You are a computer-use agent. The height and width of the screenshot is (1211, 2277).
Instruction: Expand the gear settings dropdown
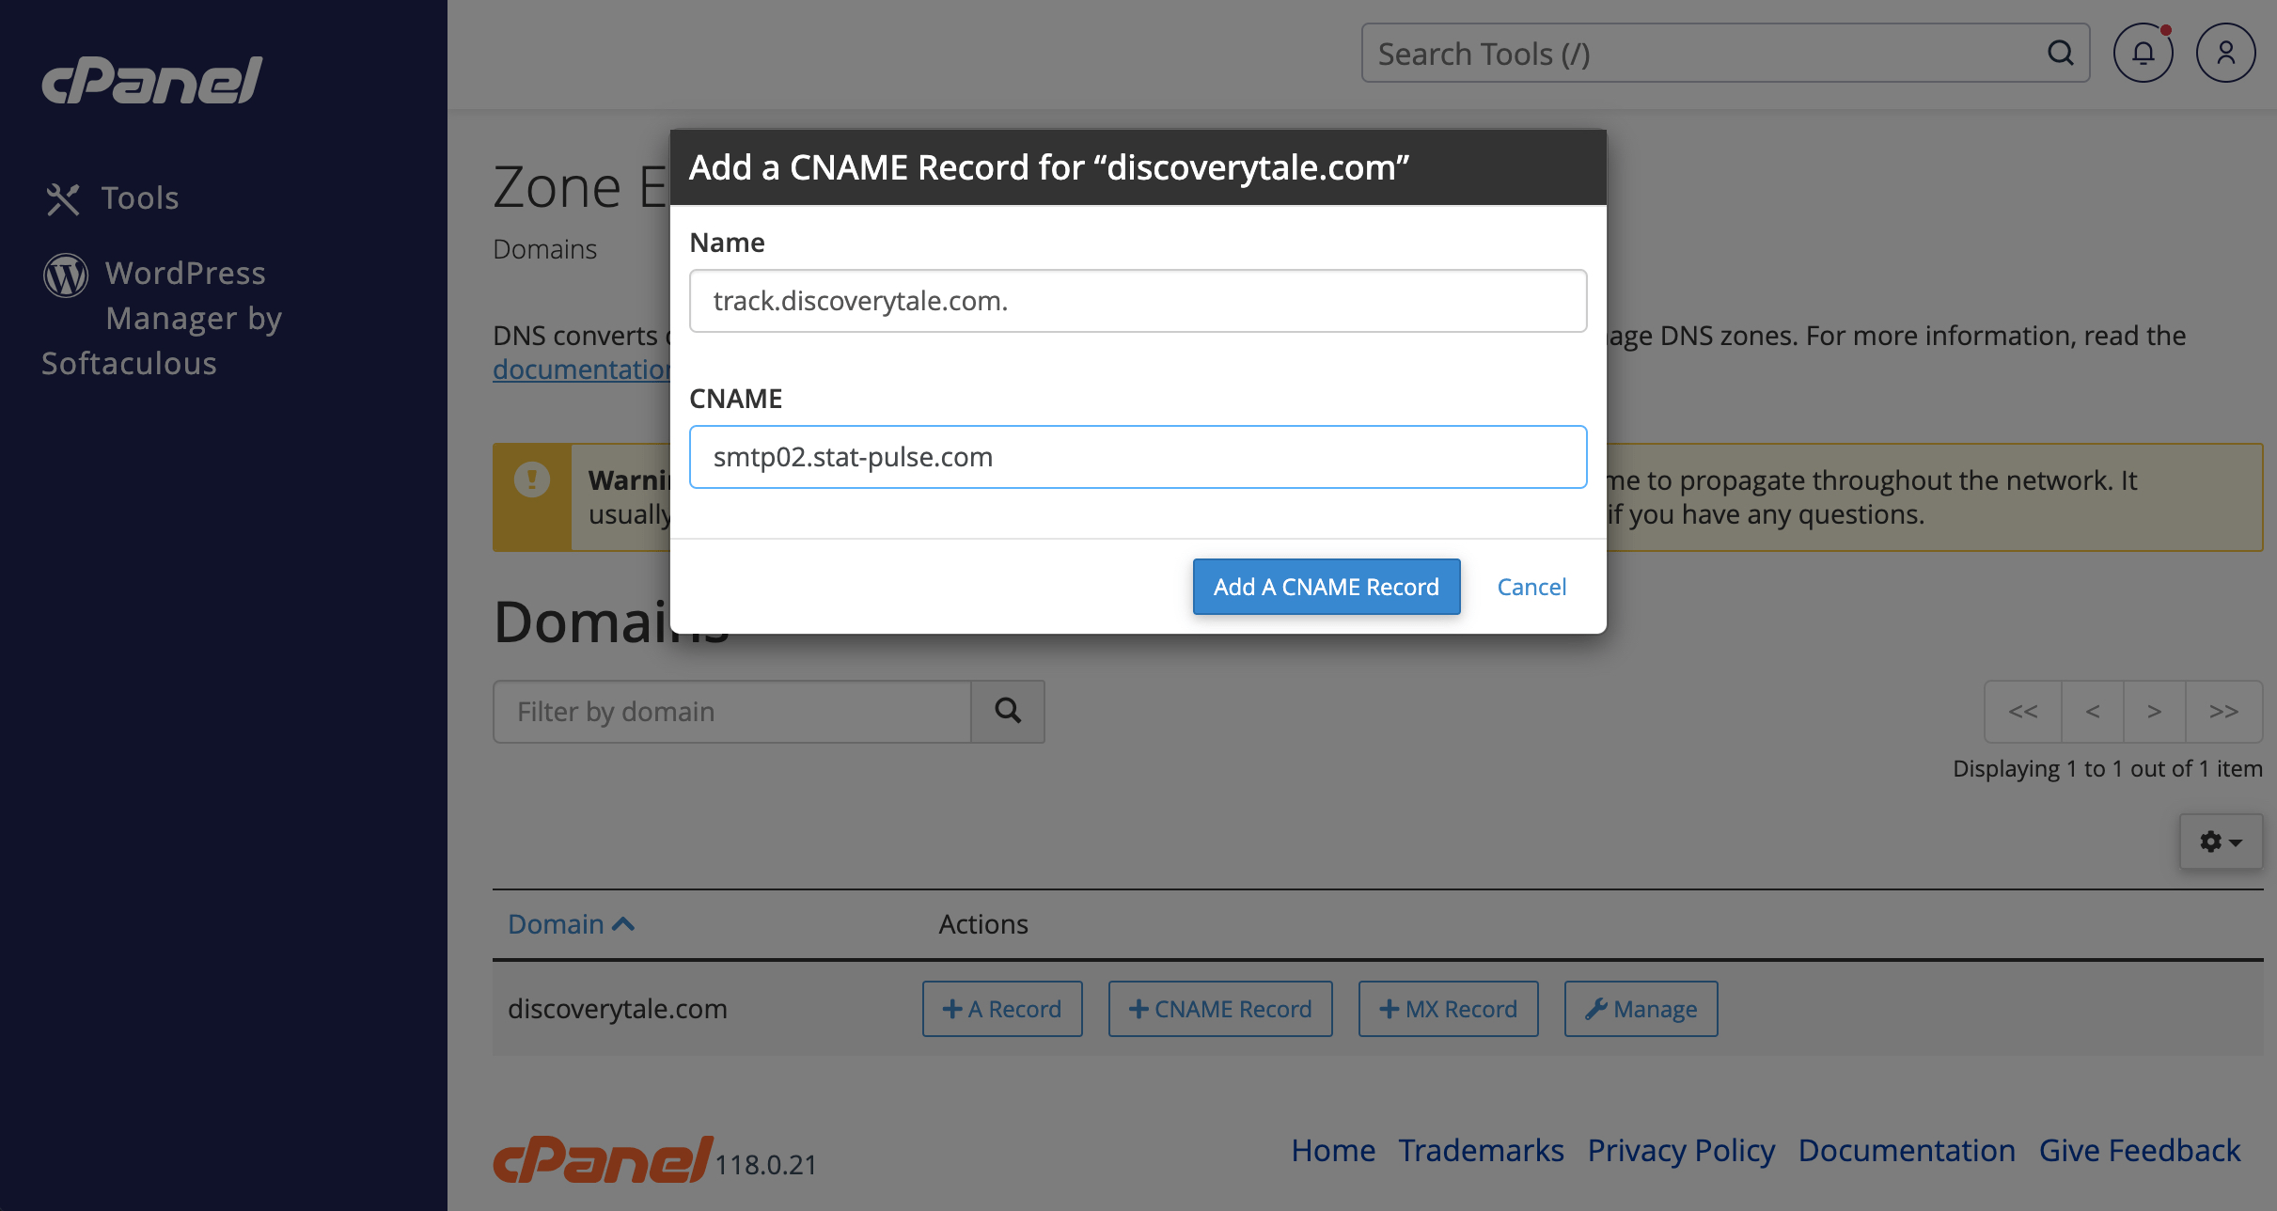click(x=2221, y=841)
